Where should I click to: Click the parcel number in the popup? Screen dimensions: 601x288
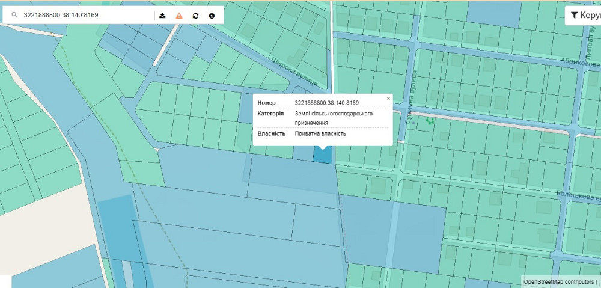326,103
